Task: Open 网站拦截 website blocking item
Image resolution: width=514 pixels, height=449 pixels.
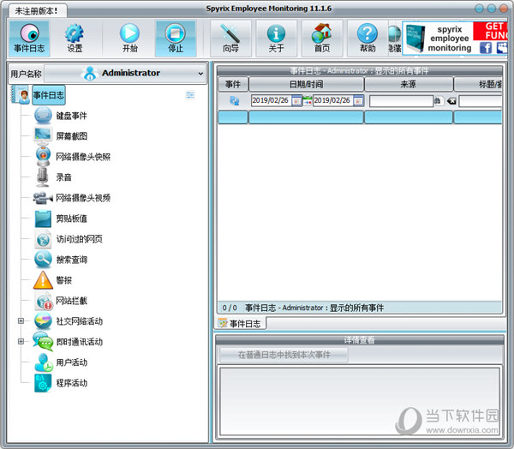Action: point(71,301)
